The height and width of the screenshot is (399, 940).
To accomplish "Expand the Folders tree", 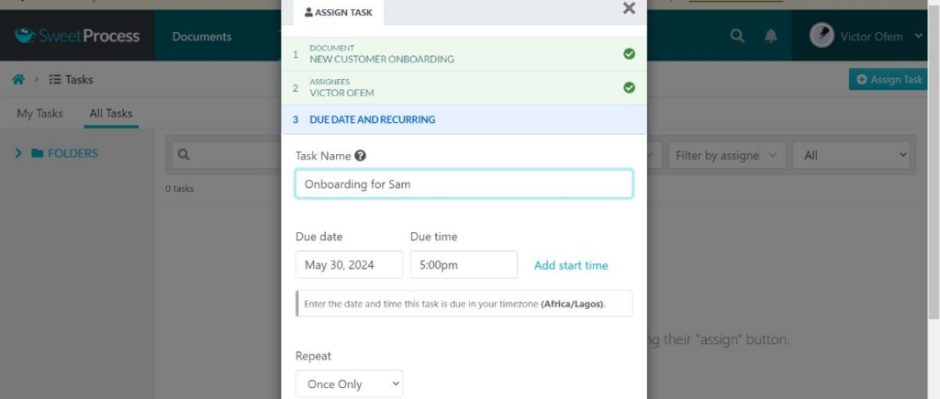I will 18,153.
